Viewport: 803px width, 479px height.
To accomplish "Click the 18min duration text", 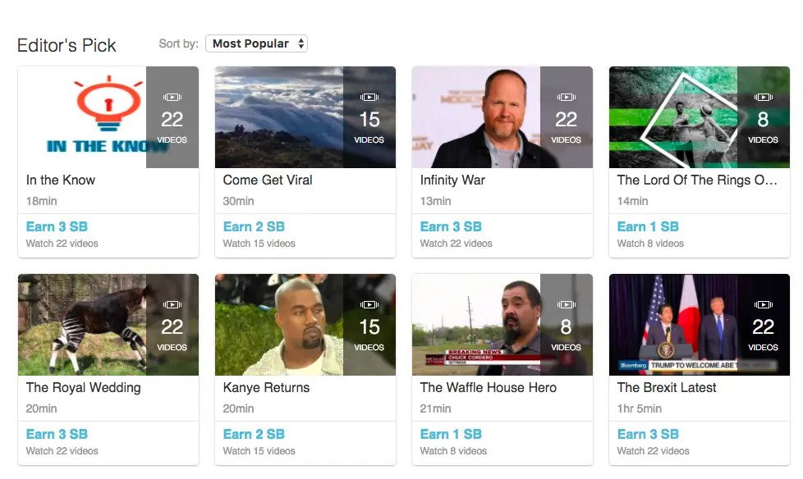I will (42, 201).
